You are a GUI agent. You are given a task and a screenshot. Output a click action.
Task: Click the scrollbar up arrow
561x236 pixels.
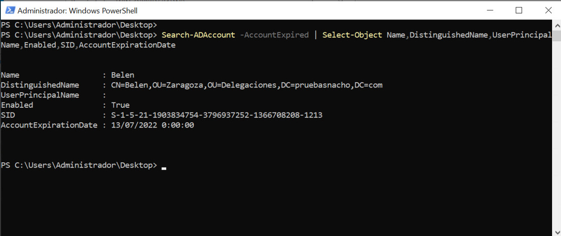point(556,23)
